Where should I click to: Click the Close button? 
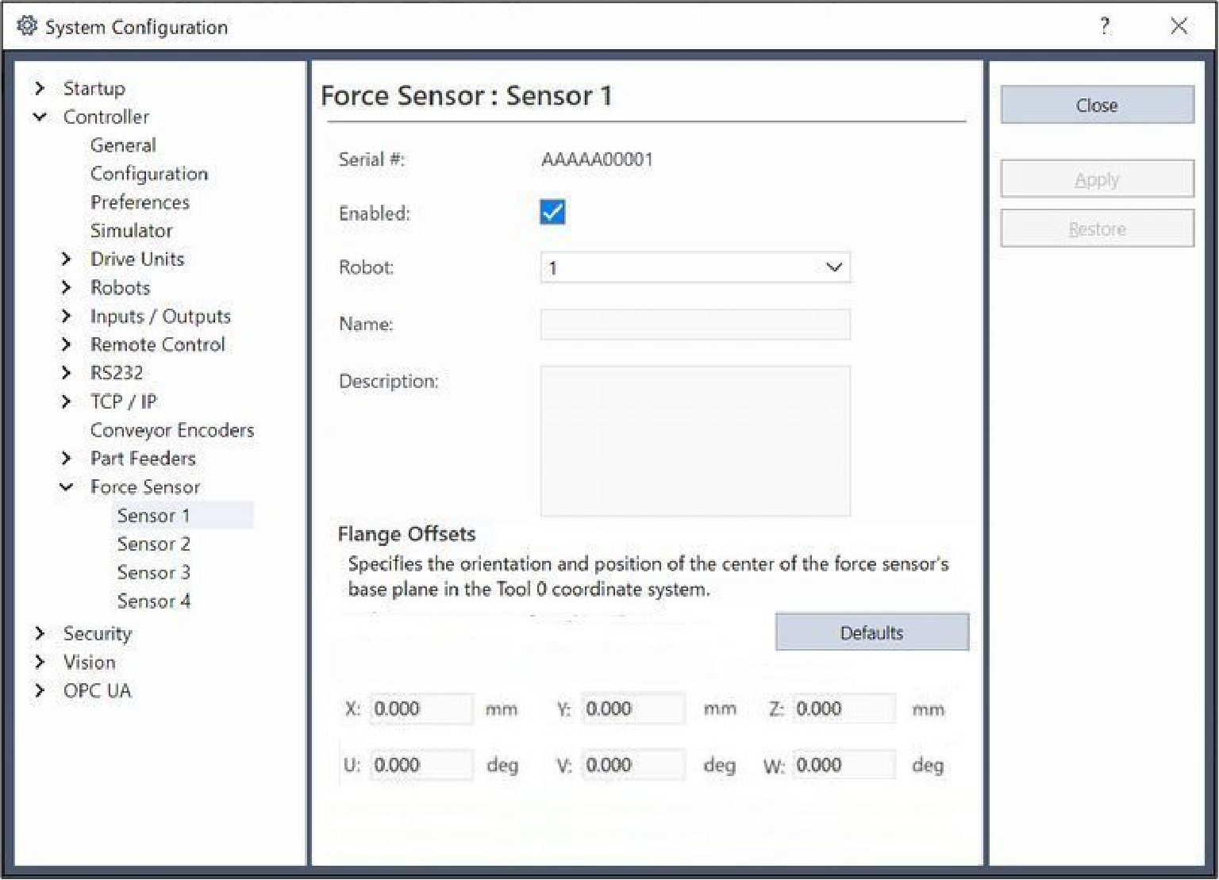click(1097, 105)
